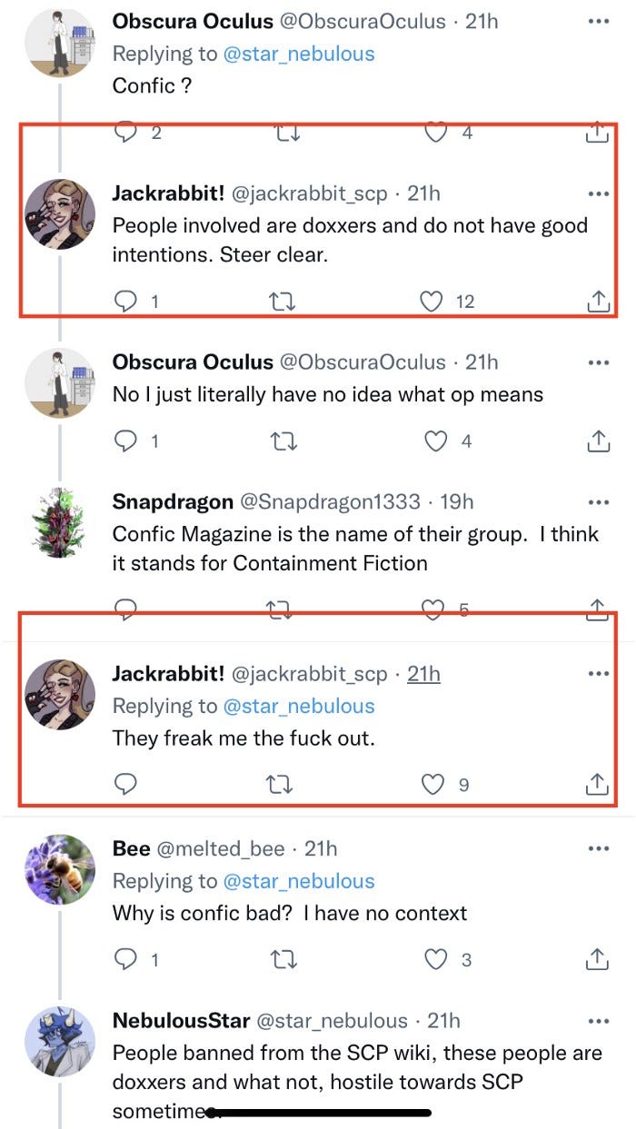Like Obscura Oculus's 'no idea' tweet
Screen dimensions: 636x1129
click(437, 441)
